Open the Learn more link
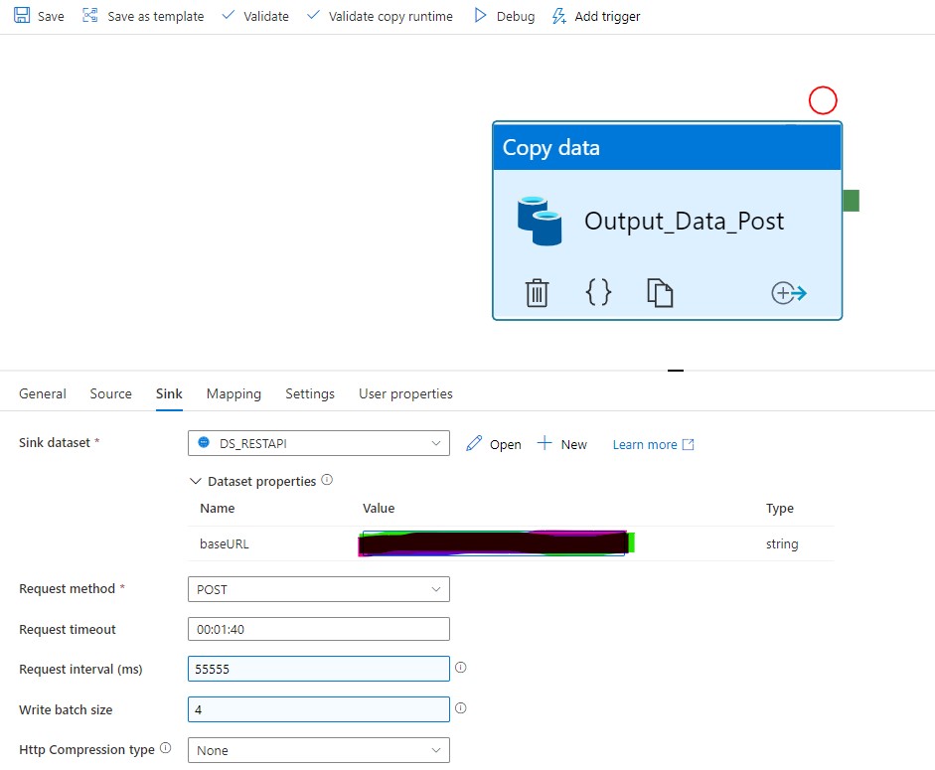 [x=646, y=444]
